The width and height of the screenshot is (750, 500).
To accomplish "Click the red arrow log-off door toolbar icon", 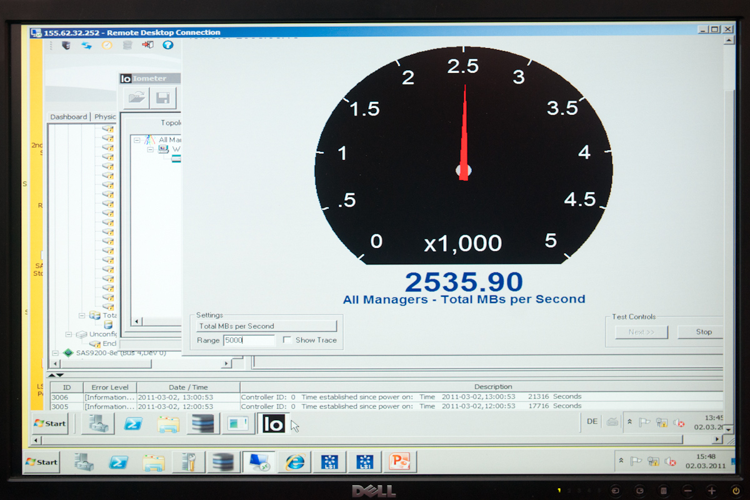I will point(147,45).
